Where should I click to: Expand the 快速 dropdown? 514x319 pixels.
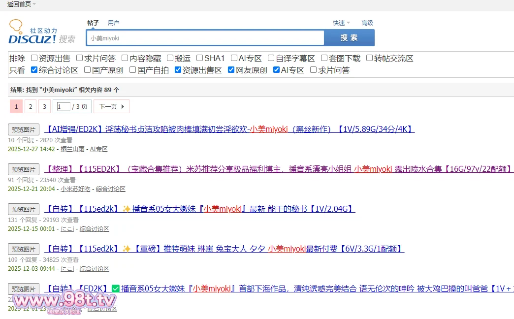(341, 23)
